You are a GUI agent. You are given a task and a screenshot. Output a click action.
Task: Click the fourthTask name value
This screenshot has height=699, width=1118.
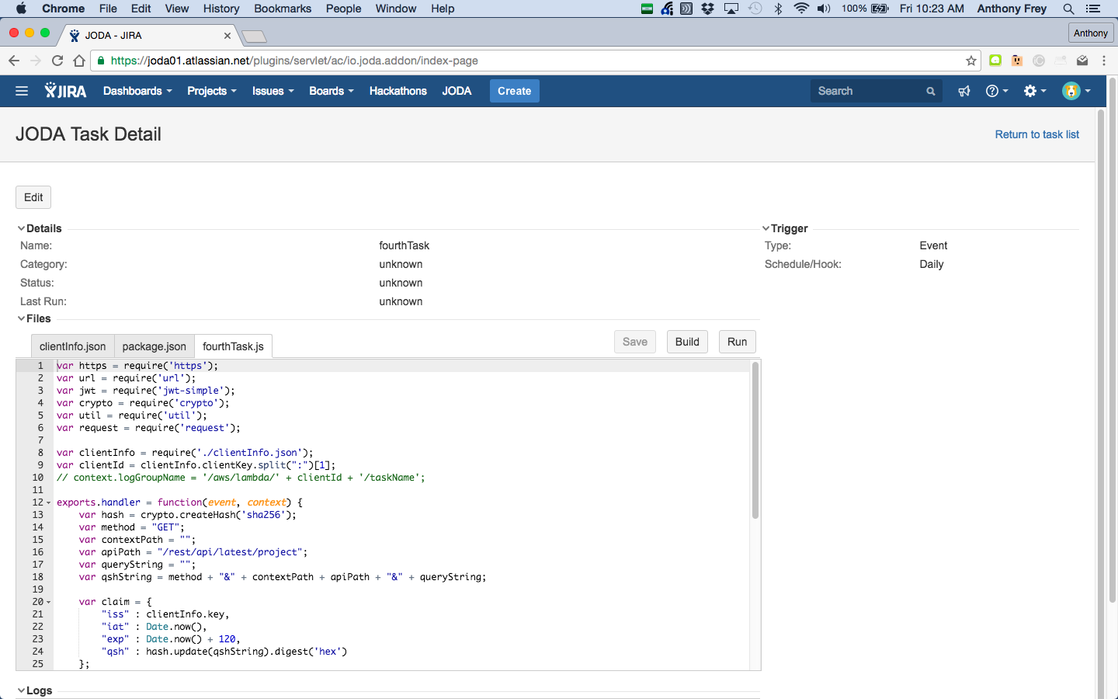coord(404,245)
